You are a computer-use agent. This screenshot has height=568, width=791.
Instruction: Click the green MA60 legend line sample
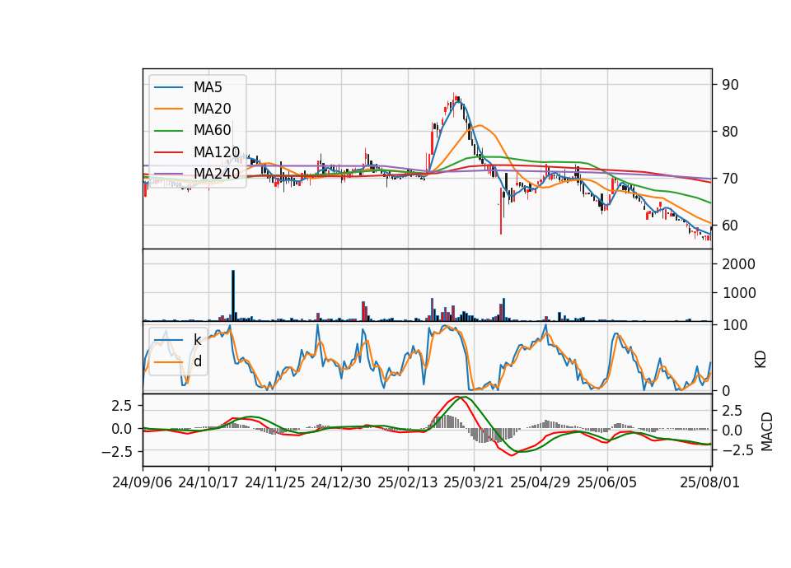coord(168,131)
